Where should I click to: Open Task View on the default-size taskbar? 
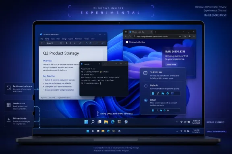pyautogui.click(x=99, y=122)
